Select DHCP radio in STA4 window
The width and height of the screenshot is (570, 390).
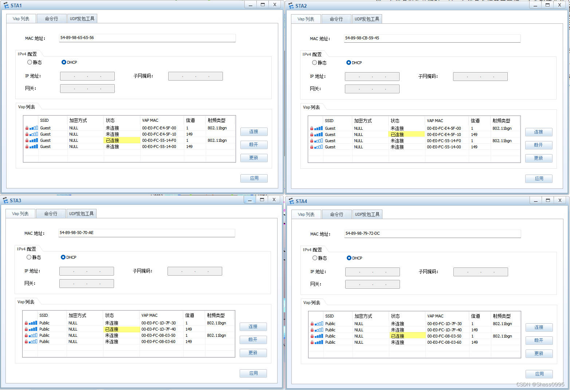[x=349, y=258]
